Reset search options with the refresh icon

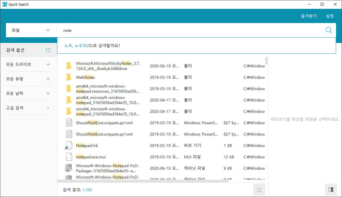48,50
